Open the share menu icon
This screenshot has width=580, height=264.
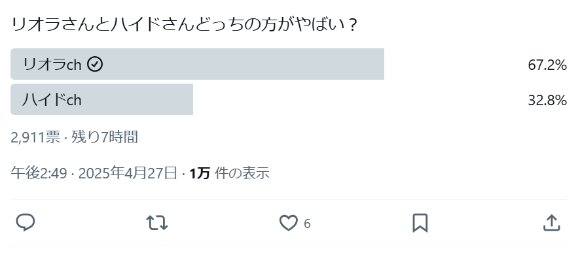point(552,223)
